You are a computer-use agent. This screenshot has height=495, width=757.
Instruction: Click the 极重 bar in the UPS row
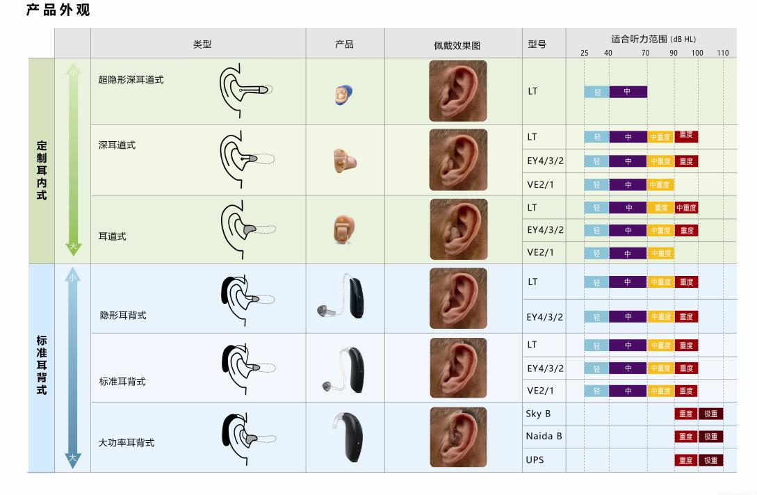(x=711, y=460)
